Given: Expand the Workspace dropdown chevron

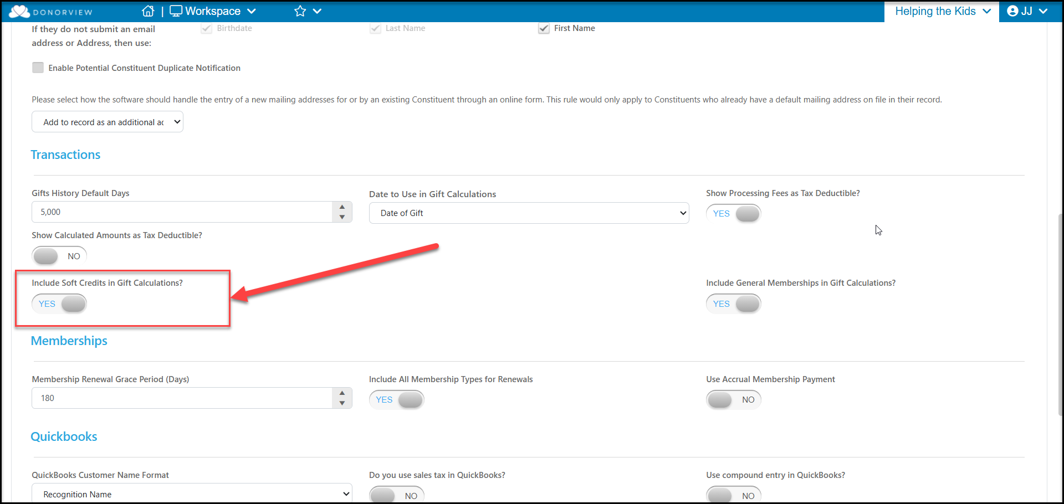Looking at the screenshot, I should (252, 11).
